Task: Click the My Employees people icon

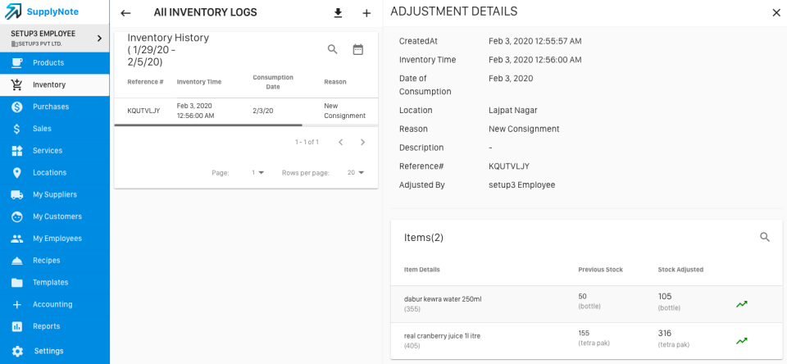Action: [x=17, y=239]
